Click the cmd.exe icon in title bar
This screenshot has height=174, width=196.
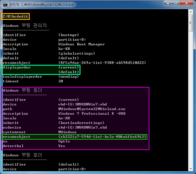(x=5, y=5)
